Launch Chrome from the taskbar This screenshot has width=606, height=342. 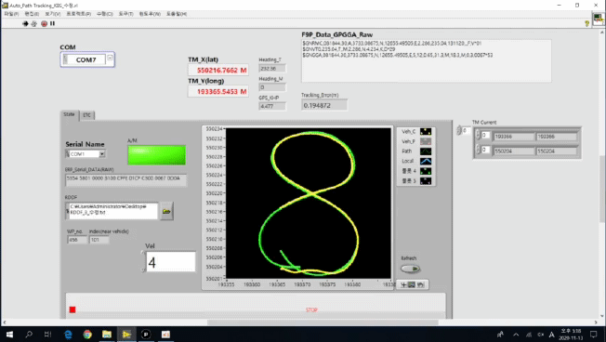click(87, 335)
